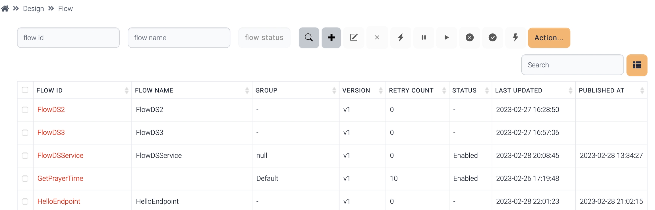The height and width of the screenshot is (210, 655).
Task: Toggle the orange list view button
Action: pos(637,65)
